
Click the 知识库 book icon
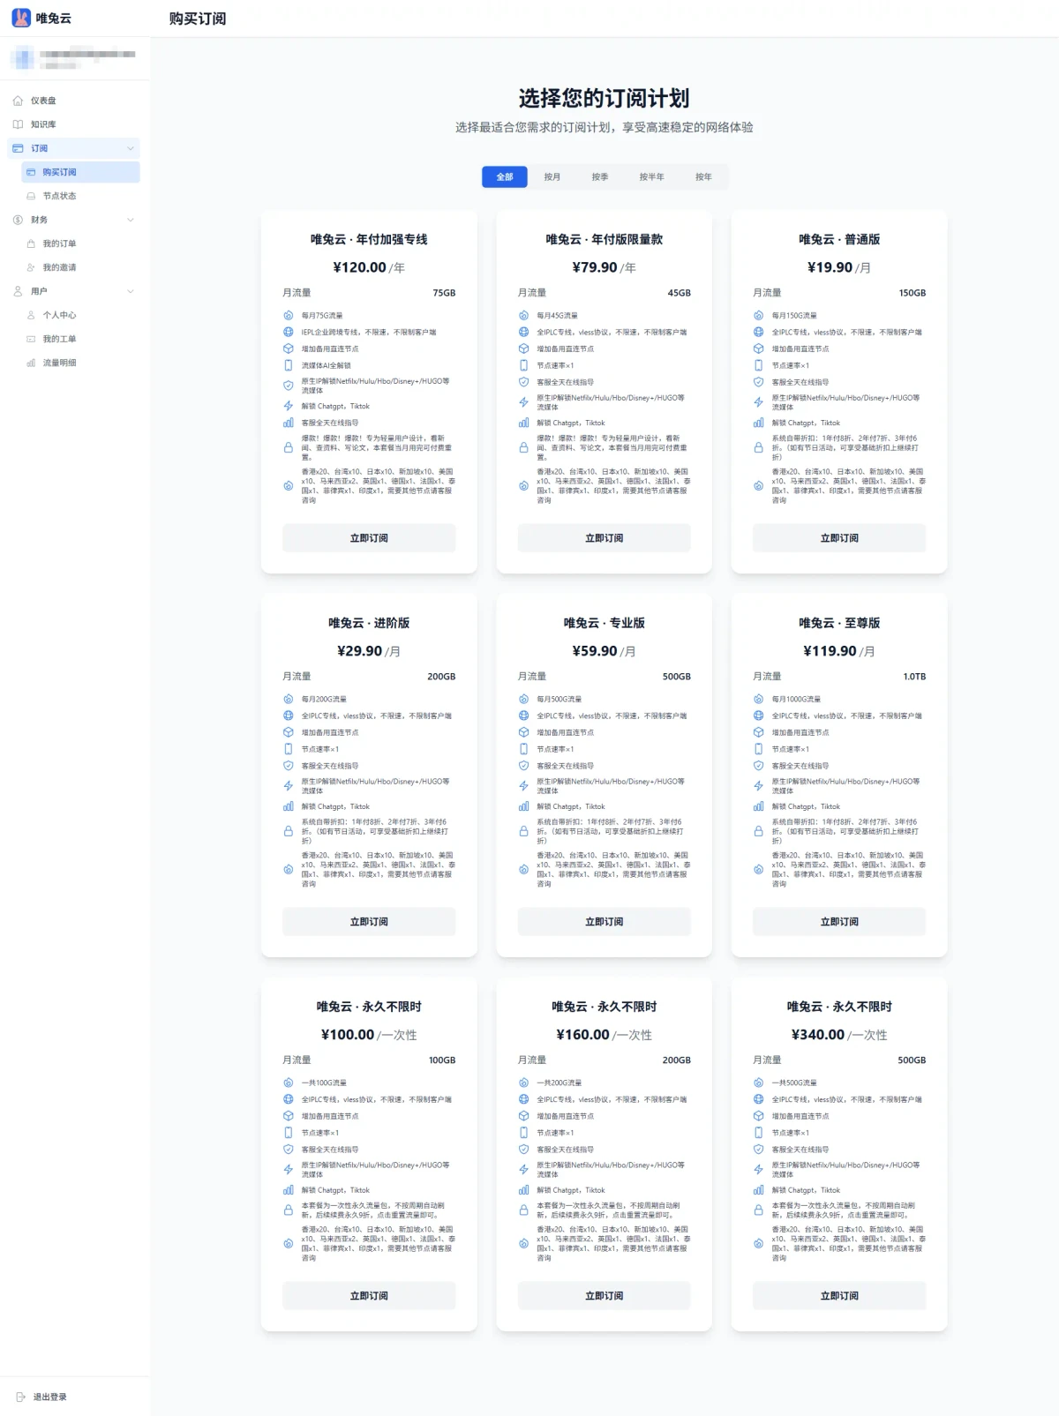[x=18, y=124]
